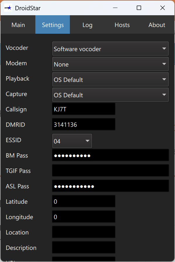The height and width of the screenshot is (262, 175).
Task: Open the About tab
Action: [x=157, y=25]
